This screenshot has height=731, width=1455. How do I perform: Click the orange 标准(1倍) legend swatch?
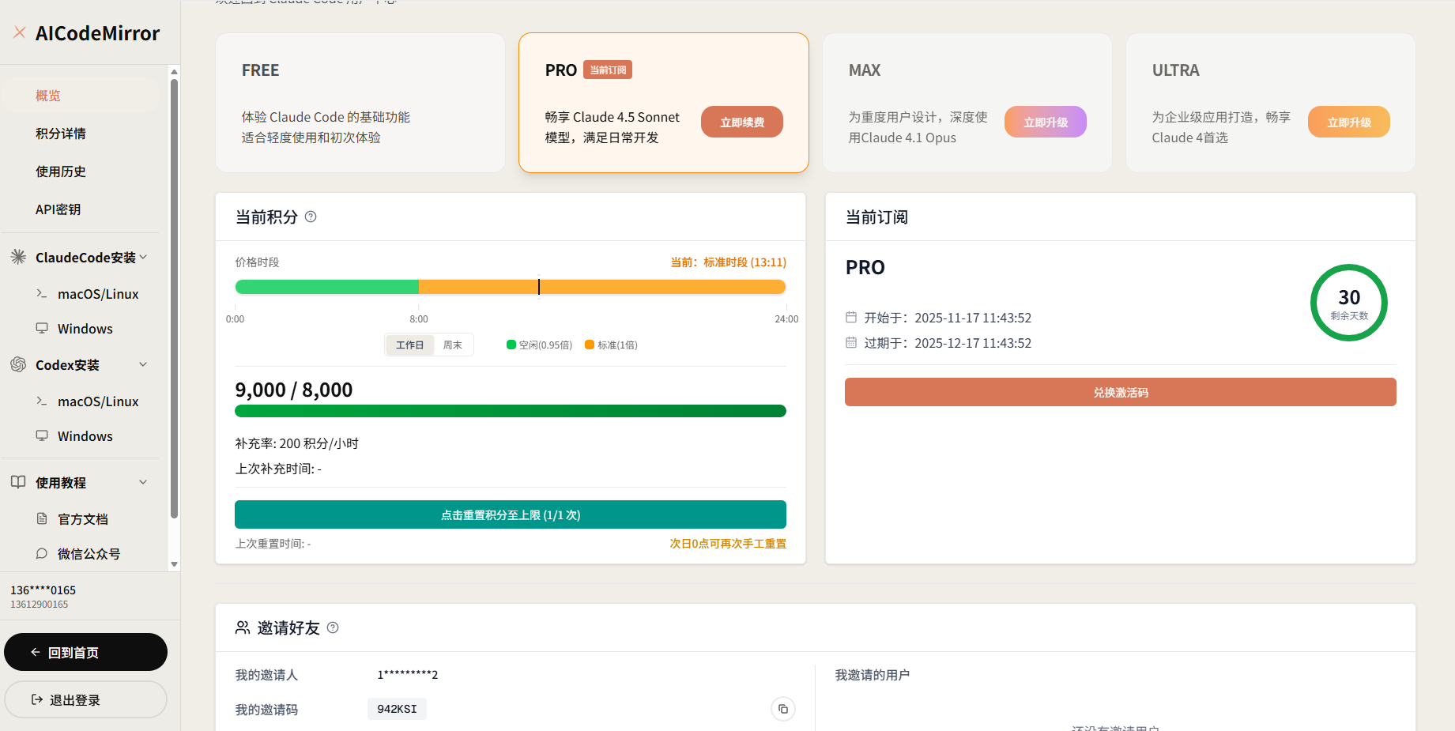point(590,345)
